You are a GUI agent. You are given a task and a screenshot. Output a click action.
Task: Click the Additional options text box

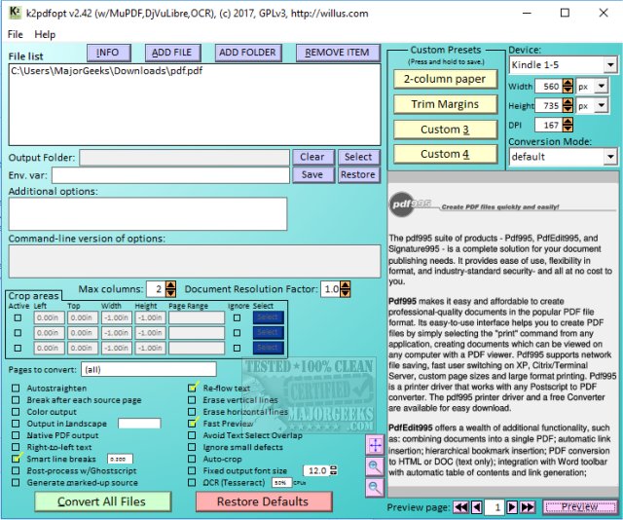point(148,214)
